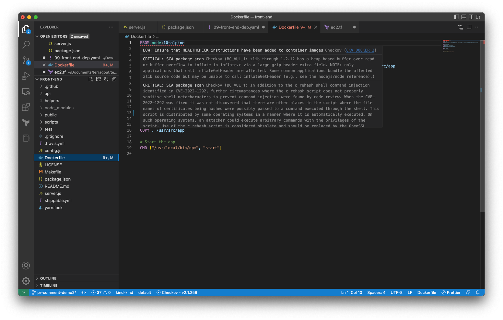This screenshot has height=320, width=503.
Task: Expand the .github folder
Action: tap(52, 87)
